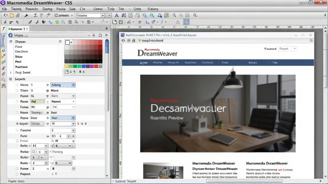Screen dimensions: 328x184
Task: Open the dropdown in preview page top right
Action: tap(288, 49)
